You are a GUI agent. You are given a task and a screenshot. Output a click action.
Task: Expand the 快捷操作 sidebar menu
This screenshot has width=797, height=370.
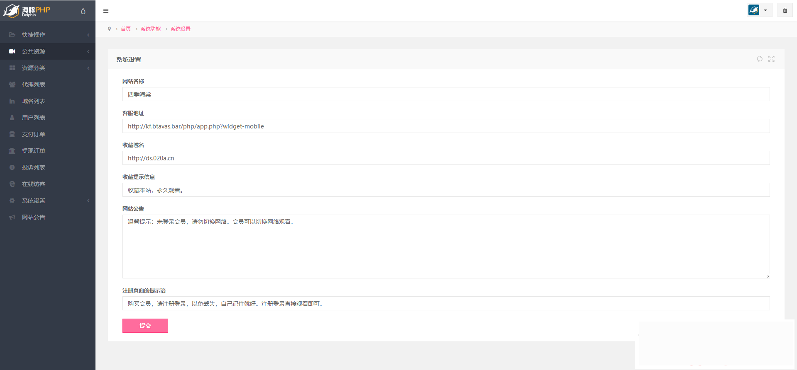[x=48, y=35]
